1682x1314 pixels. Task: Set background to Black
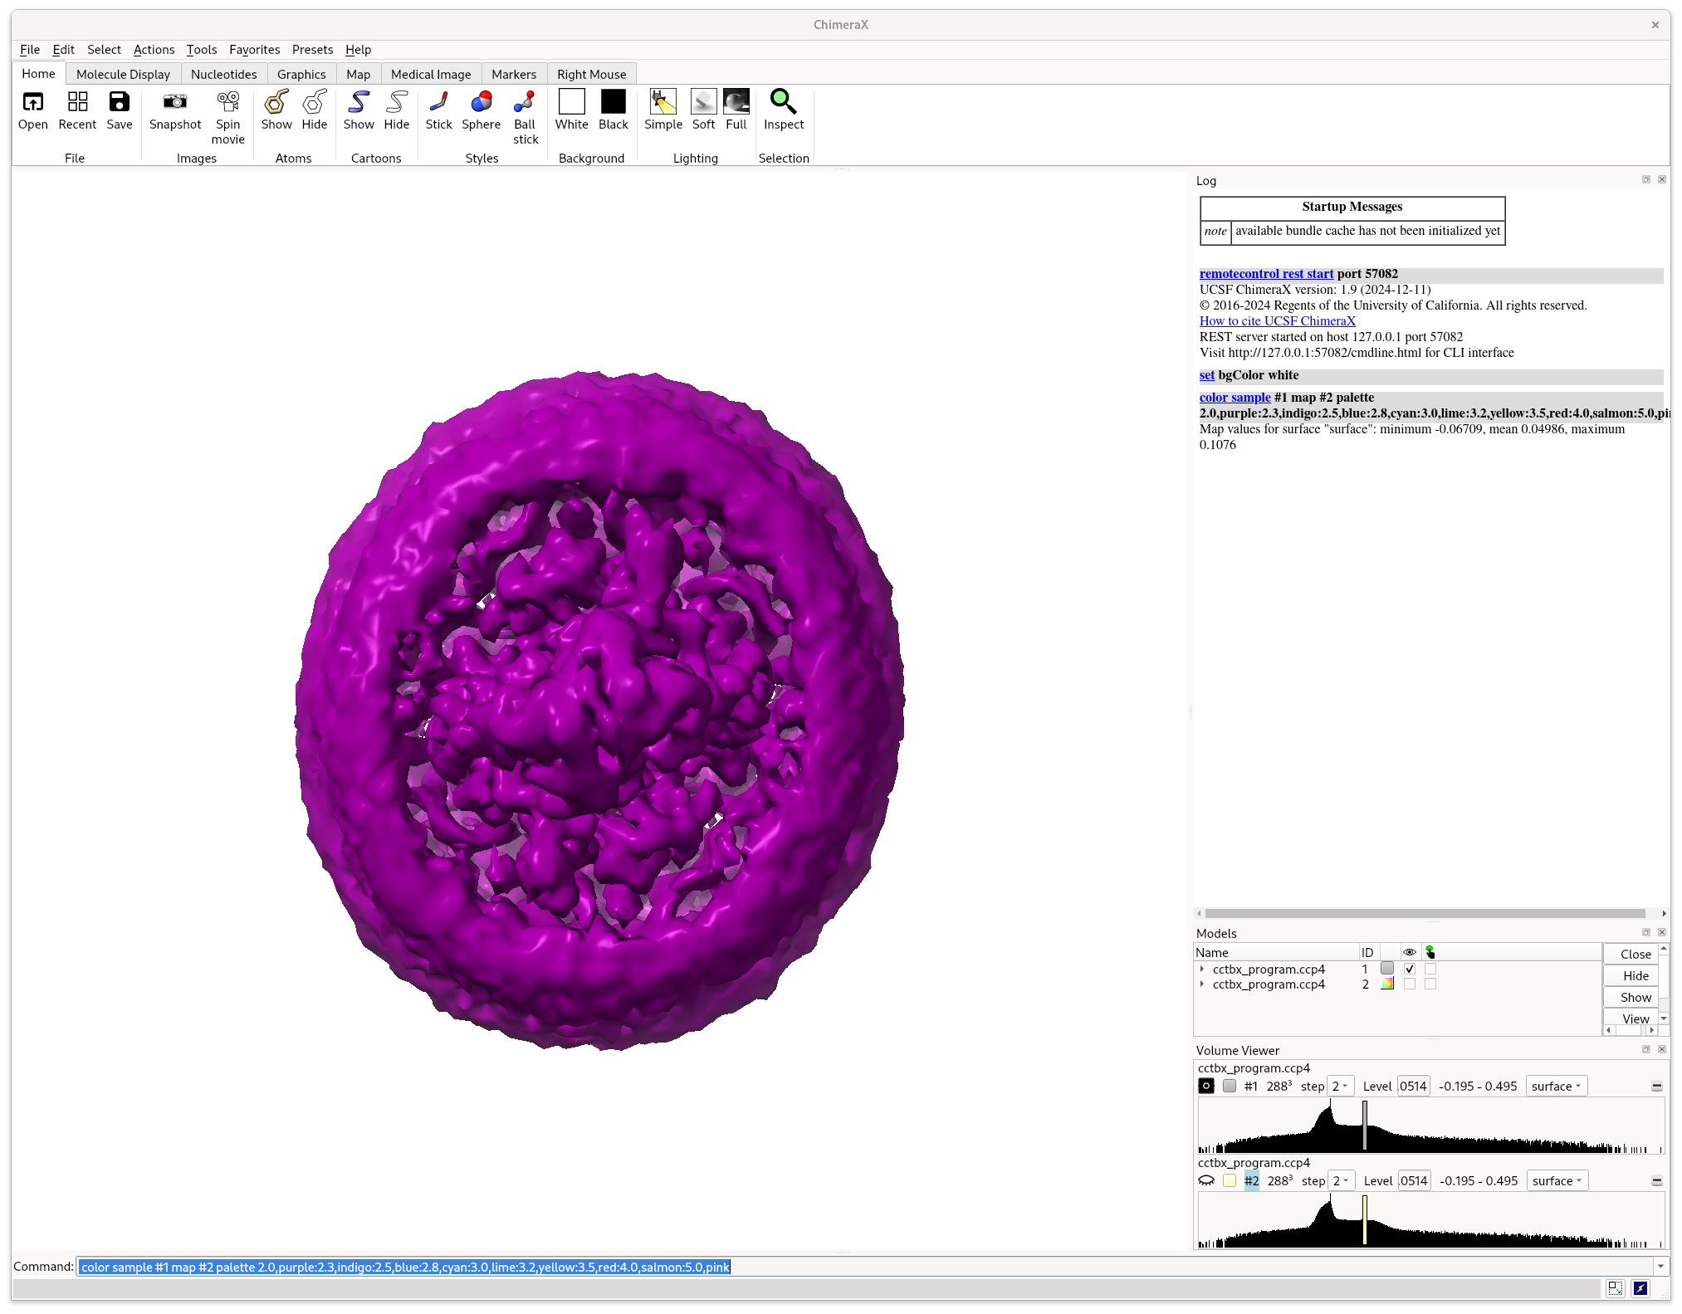tap(613, 102)
